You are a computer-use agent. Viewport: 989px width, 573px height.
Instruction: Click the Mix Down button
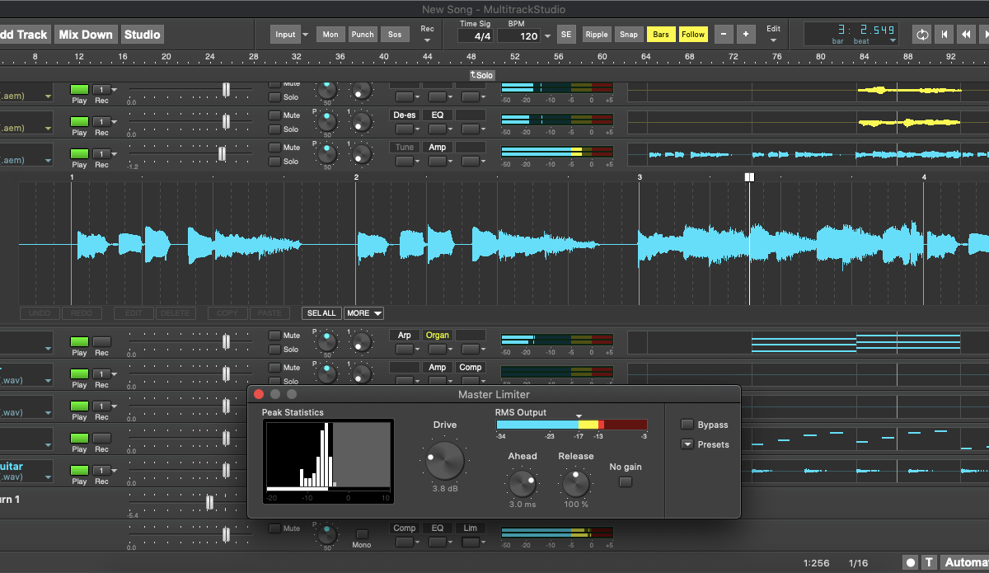click(86, 35)
